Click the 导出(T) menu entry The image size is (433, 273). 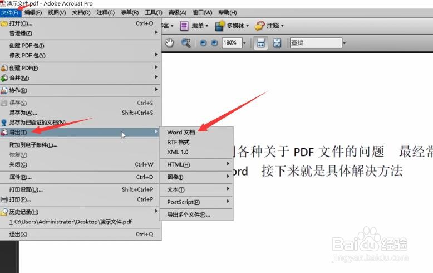pos(81,133)
